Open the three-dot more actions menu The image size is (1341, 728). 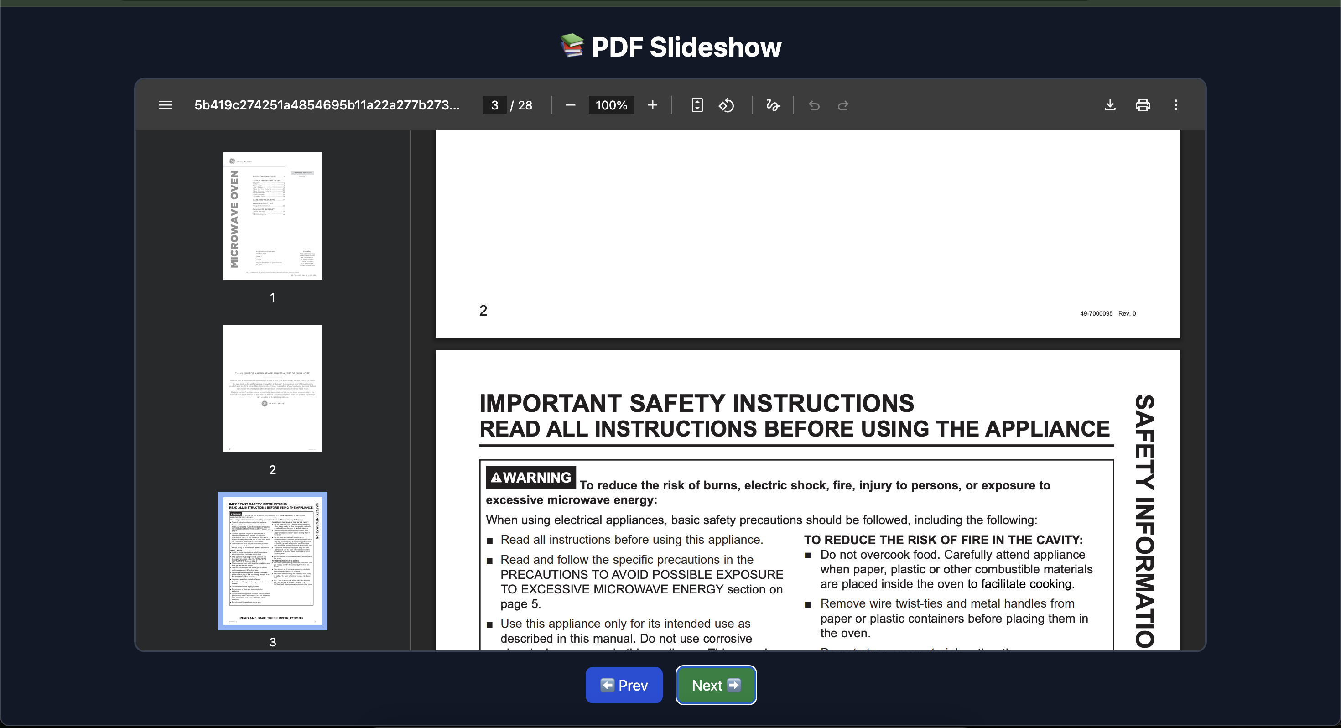(x=1175, y=105)
